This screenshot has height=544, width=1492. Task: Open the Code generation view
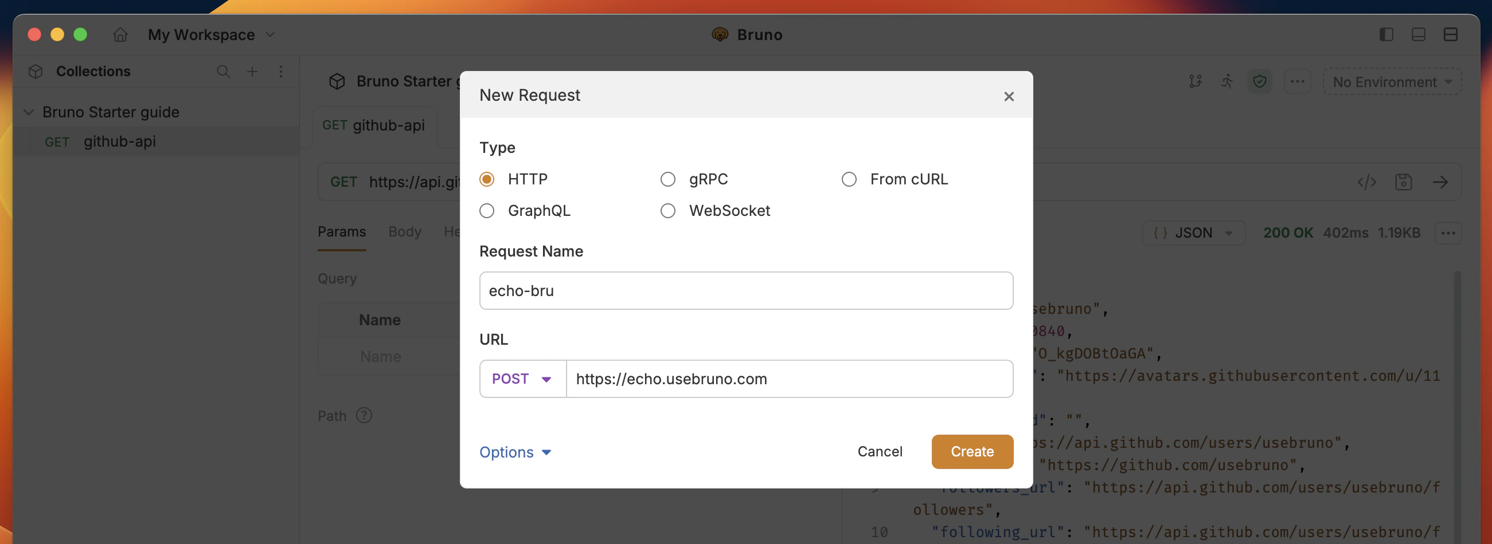[1367, 182]
